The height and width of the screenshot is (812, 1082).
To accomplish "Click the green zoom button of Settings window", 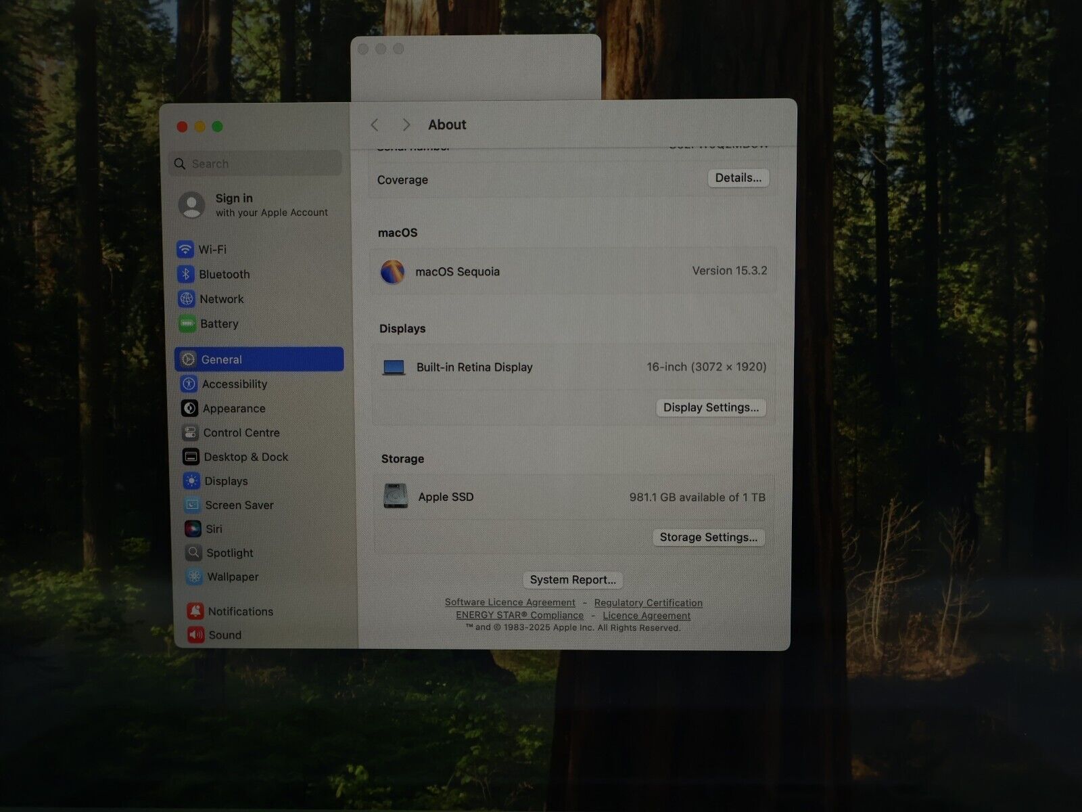I will click(x=217, y=127).
